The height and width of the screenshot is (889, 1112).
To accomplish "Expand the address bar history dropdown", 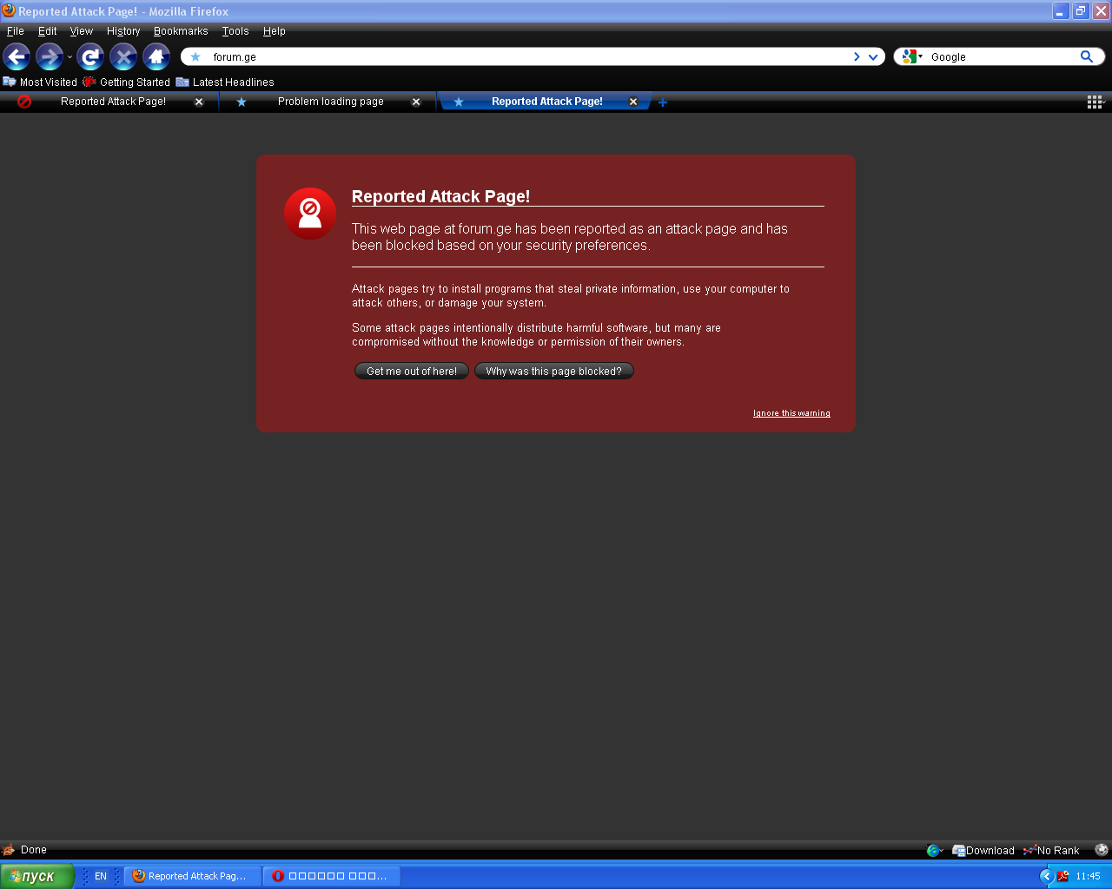I will pos(874,57).
